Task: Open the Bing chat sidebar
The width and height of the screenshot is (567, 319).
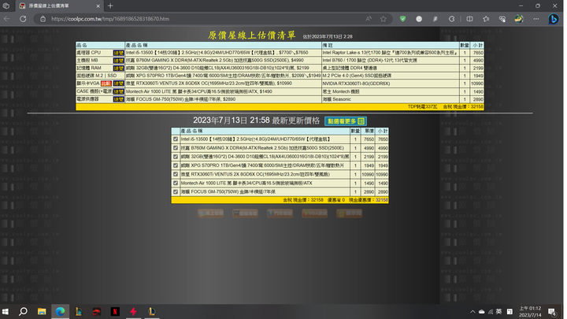Action: click(x=554, y=19)
